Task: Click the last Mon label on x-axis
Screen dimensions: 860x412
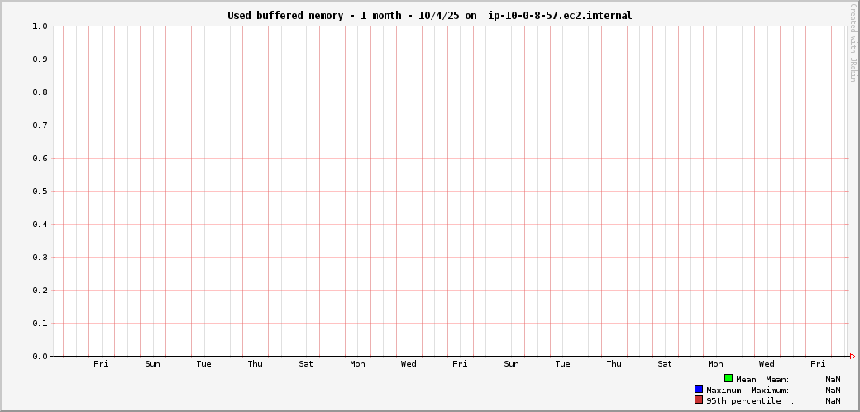Action: [x=715, y=364]
